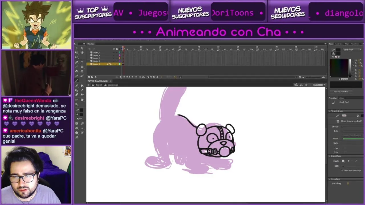Go to first frame of timeline
The width and height of the screenshot is (365, 205).
coord(124,77)
